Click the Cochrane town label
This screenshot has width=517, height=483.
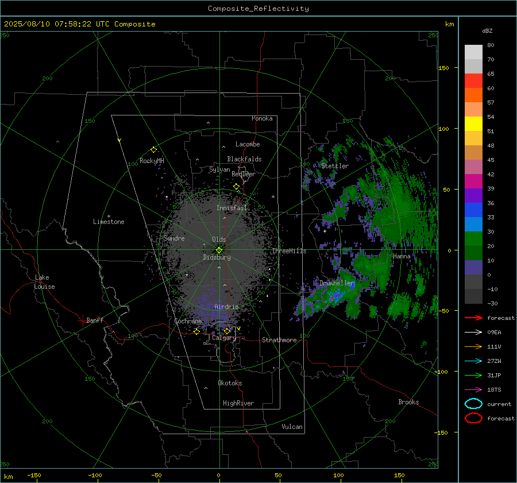(x=188, y=321)
